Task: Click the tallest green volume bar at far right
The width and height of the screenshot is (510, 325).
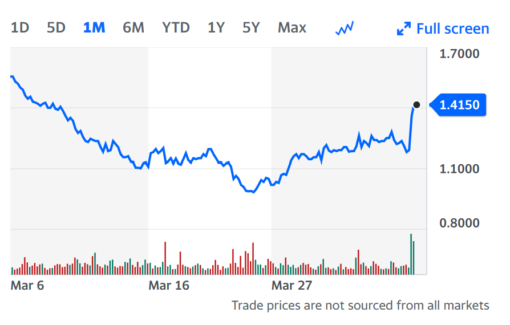Action: (411, 254)
